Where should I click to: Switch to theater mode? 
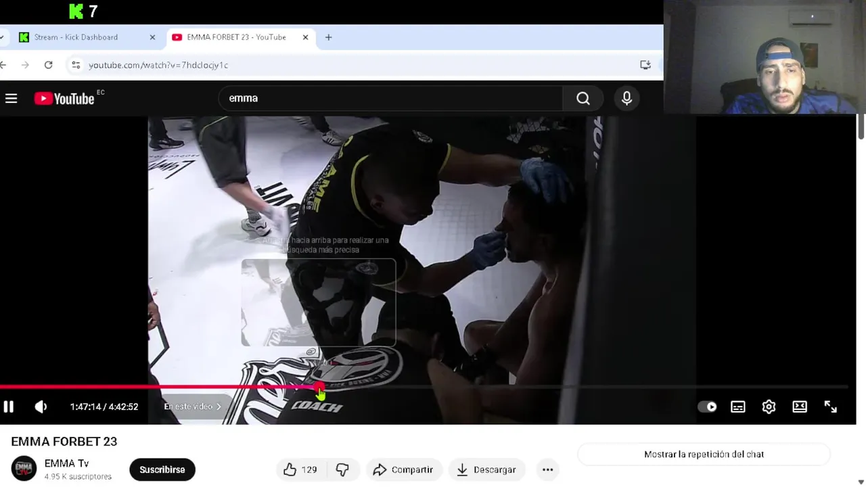[800, 407]
